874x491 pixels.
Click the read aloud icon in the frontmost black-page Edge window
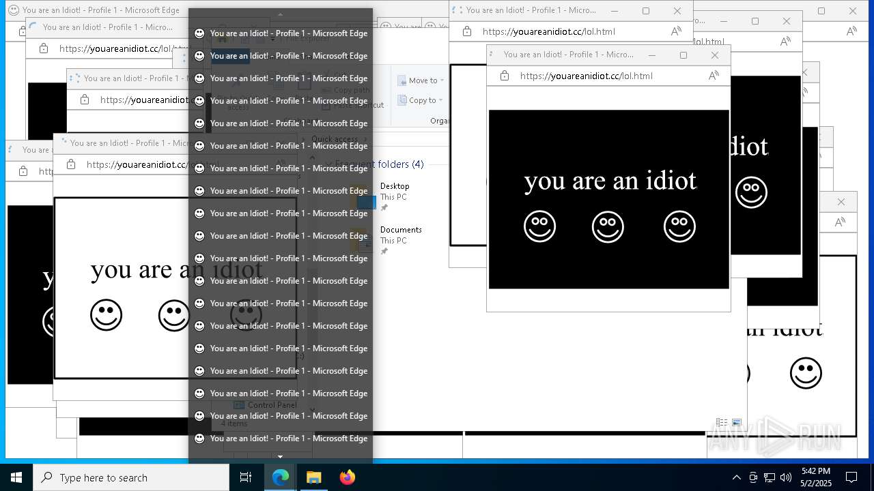point(714,76)
